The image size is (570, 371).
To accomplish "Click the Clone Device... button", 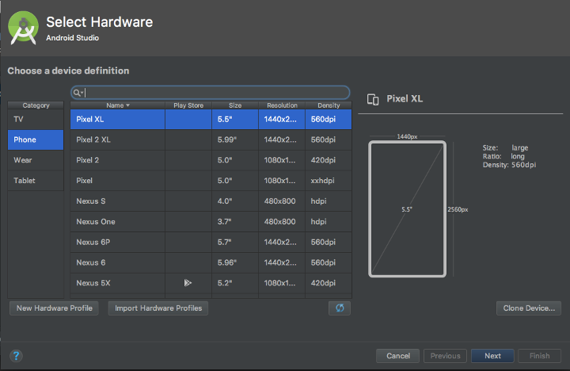I will pyautogui.click(x=529, y=308).
